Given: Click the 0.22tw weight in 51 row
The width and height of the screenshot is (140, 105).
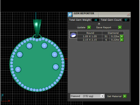Looking at the screenshot, I should [115, 36].
